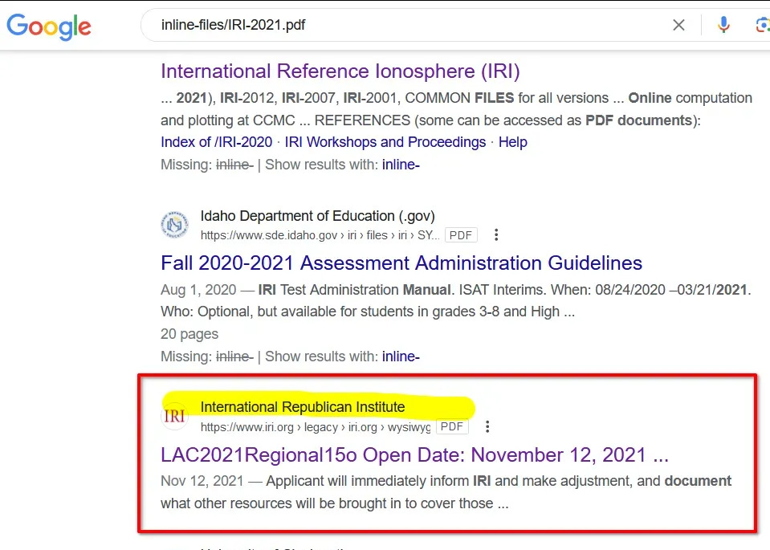Open Google Lens image search icon
Image resolution: width=770 pixels, height=550 pixels.
[x=763, y=25]
